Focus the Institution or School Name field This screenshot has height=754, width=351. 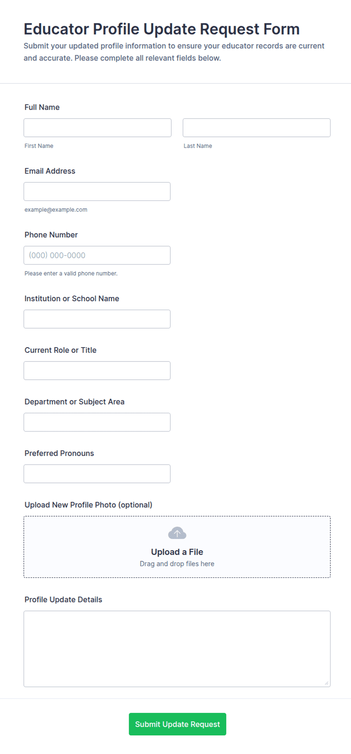[x=97, y=319]
